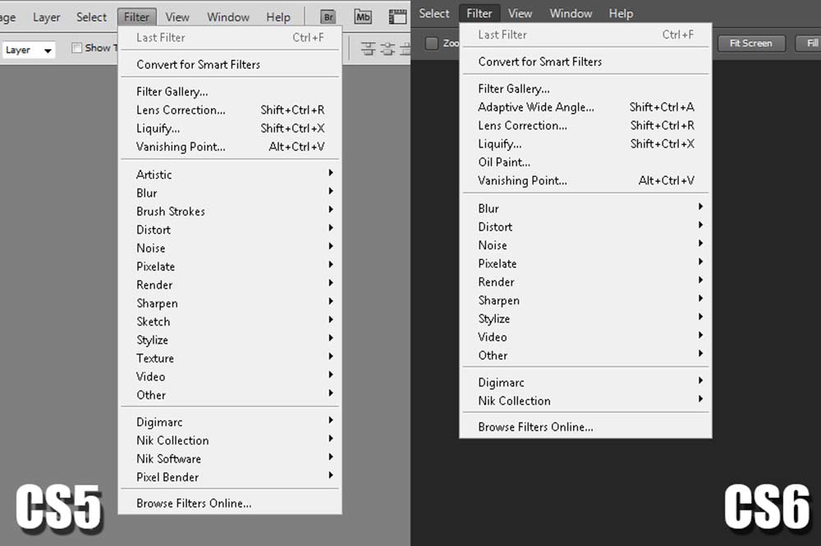Tick the Zoo checkbox in CS6 options bar
821x546 pixels.
point(432,43)
